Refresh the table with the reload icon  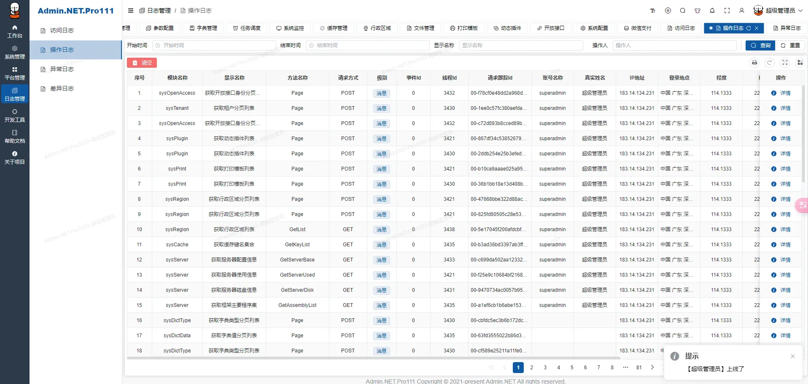pos(770,63)
